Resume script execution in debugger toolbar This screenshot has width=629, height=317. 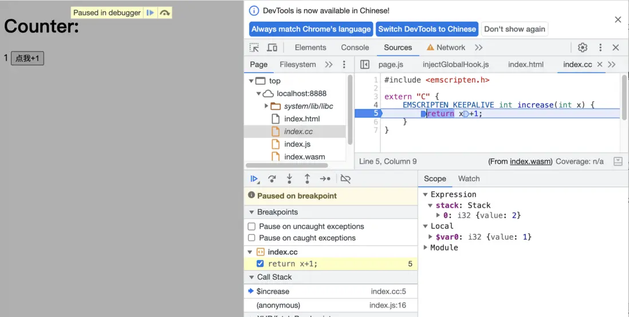(254, 179)
